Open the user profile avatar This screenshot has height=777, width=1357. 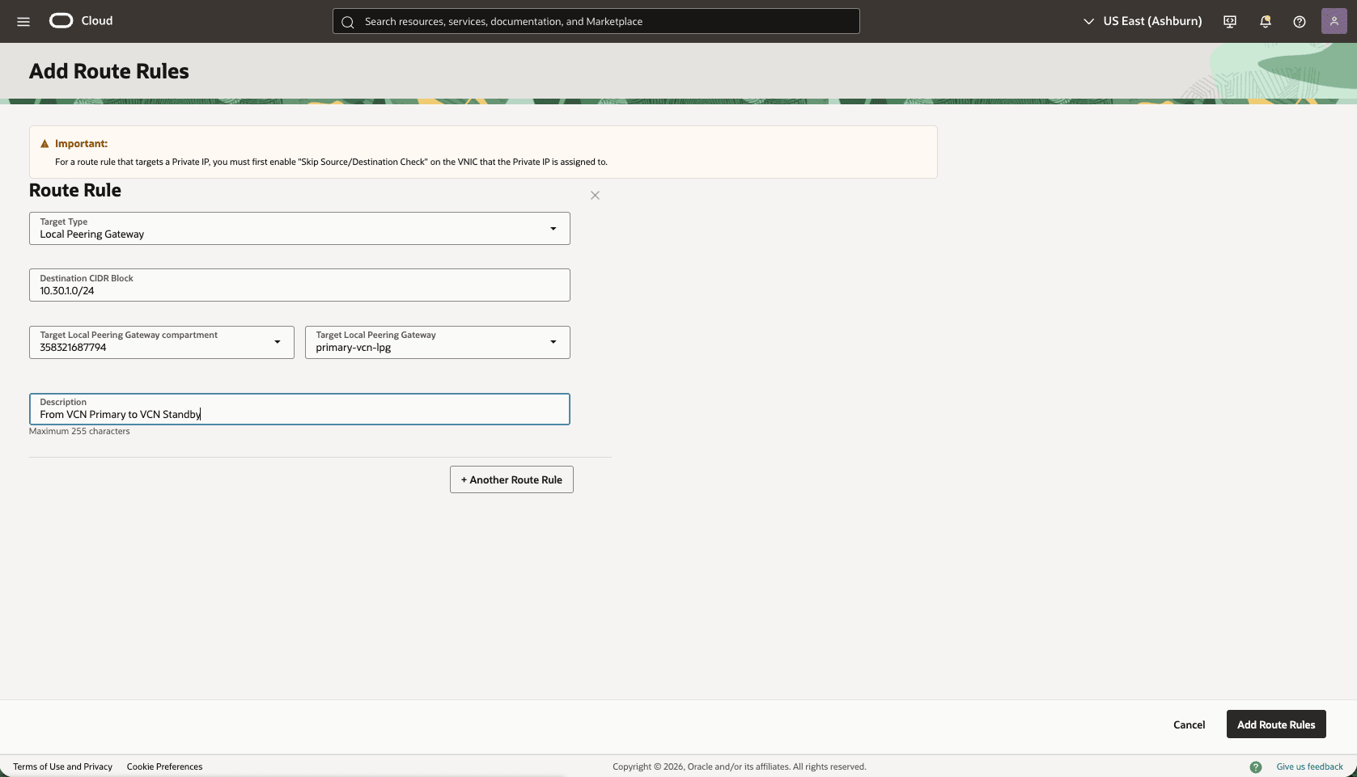click(x=1334, y=21)
